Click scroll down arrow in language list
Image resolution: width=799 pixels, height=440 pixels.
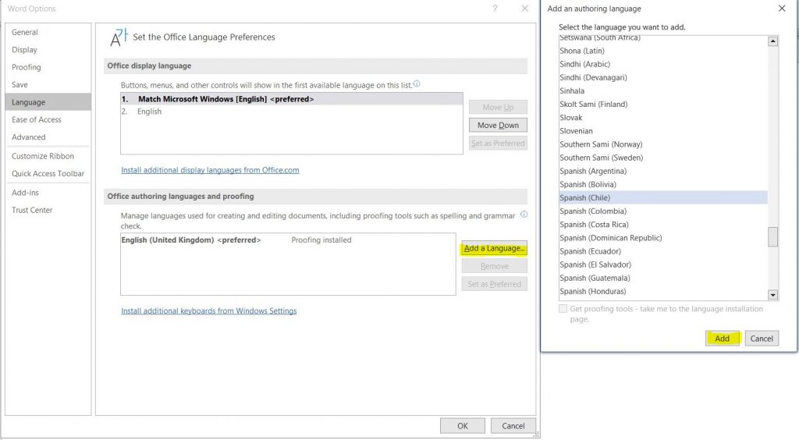click(772, 295)
